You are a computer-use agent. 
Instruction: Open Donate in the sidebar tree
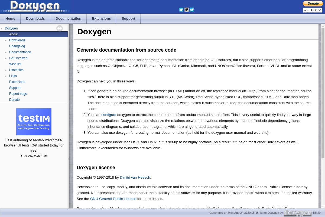pos(14,100)
